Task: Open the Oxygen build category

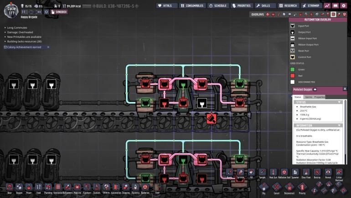Action: [x=19, y=187]
